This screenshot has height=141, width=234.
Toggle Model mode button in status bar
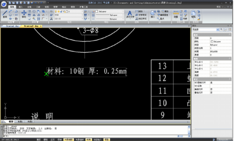tap(107, 140)
